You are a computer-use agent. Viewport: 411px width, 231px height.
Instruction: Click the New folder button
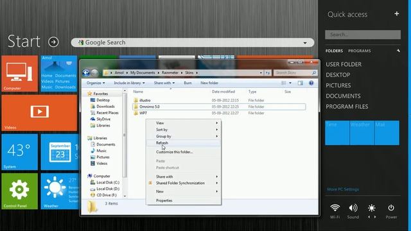click(209, 83)
